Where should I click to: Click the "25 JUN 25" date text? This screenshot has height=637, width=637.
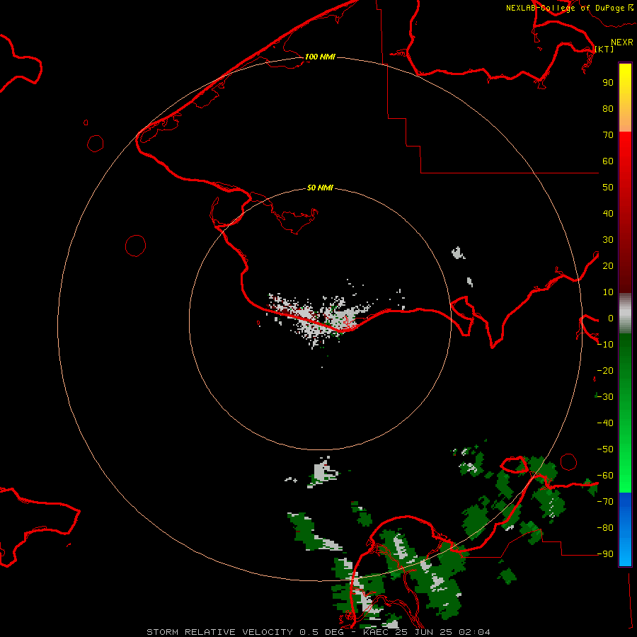[x=424, y=632]
